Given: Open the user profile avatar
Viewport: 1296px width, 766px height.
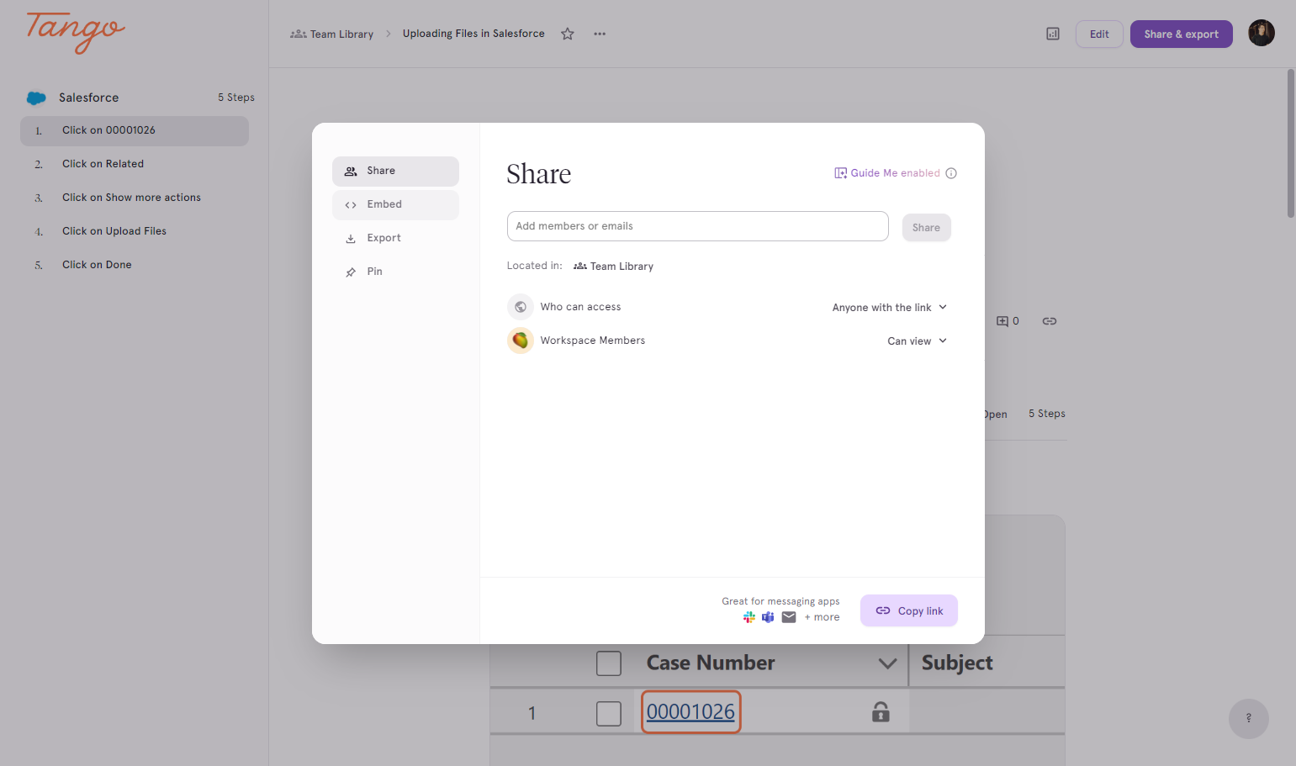Looking at the screenshot, I should tap(1262, 33).
